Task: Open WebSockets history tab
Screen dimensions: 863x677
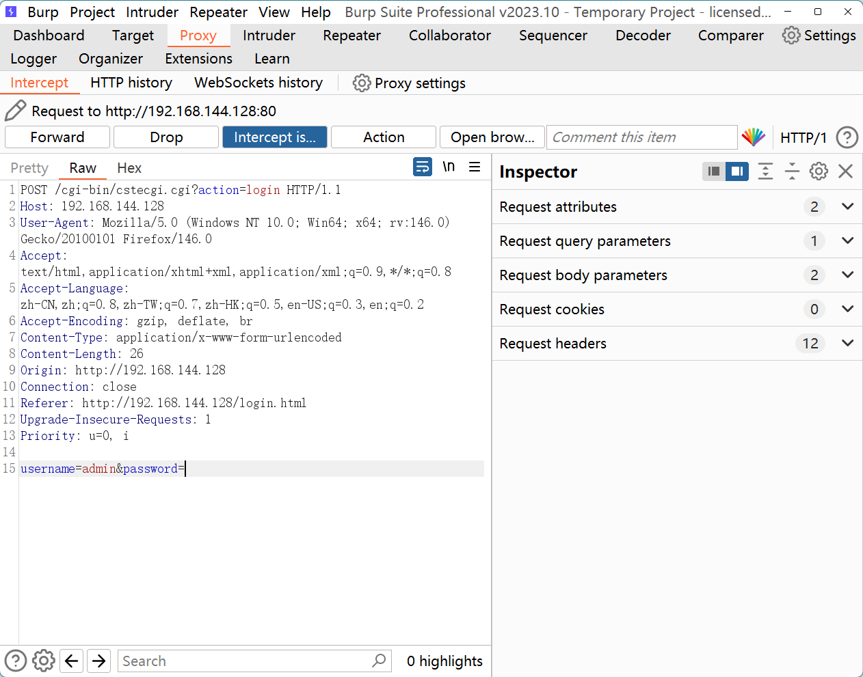Action: point(258,83)
